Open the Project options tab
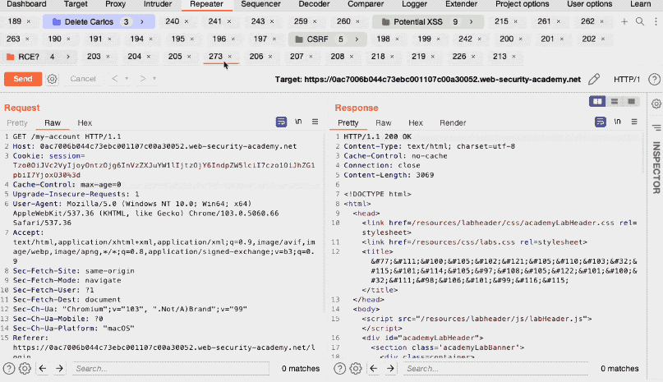Viewport: 663px width, 382px height. click(x=523, y=4)
